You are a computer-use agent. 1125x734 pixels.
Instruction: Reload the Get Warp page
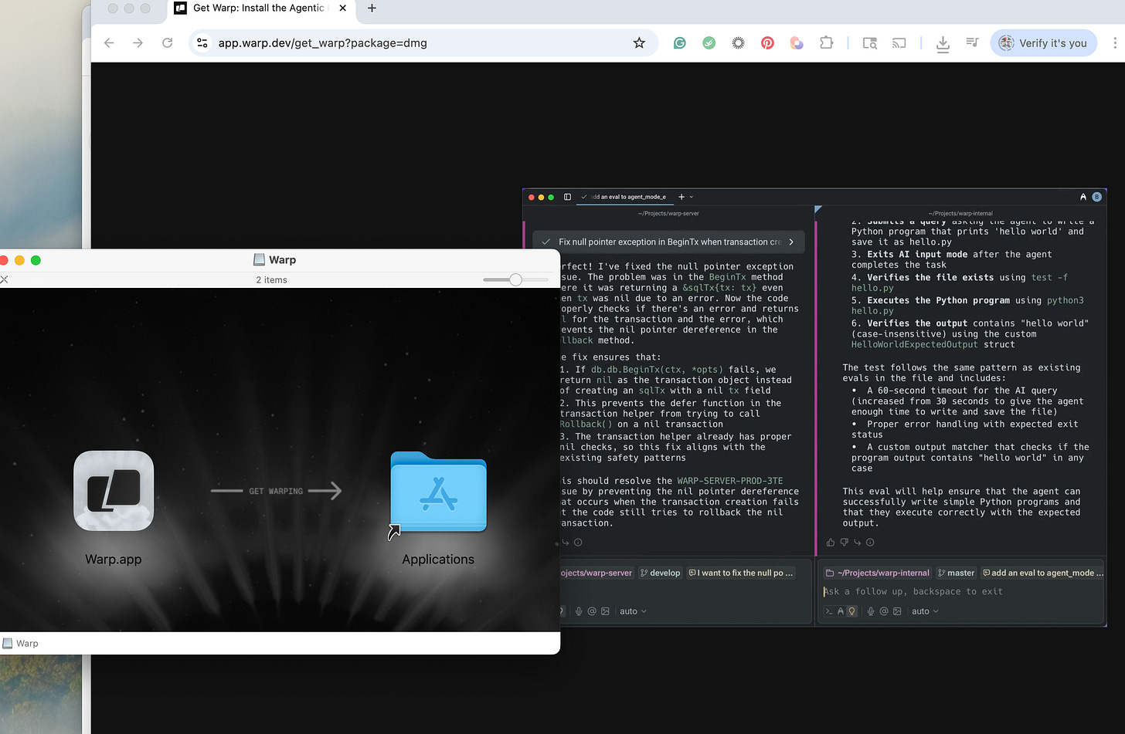(167, 43)
